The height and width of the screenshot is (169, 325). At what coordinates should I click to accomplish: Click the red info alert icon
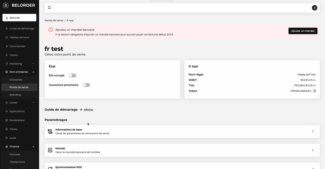pyautogui.click(x=50, y=30)
